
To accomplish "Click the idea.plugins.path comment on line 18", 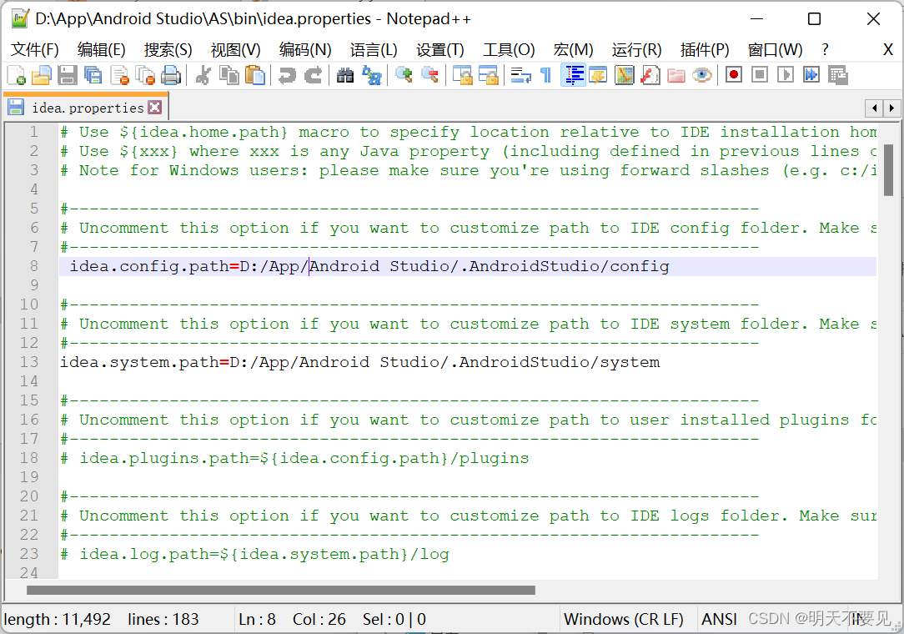I will click(x=294, y=459).
